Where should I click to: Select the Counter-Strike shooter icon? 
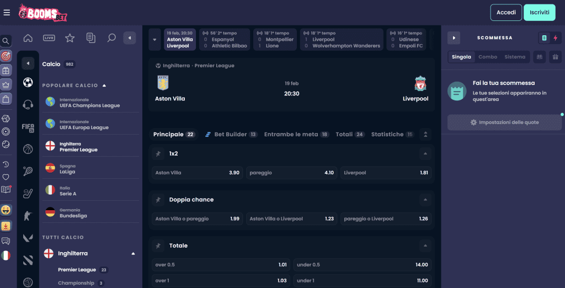[x=28, y=216]
